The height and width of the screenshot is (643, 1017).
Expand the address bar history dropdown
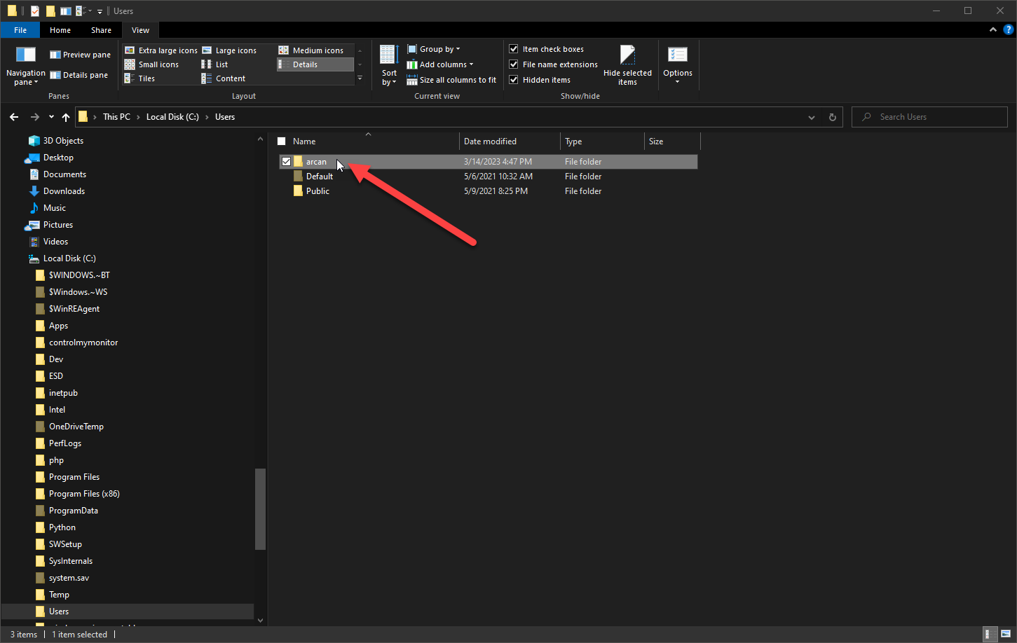coord(812,117)
